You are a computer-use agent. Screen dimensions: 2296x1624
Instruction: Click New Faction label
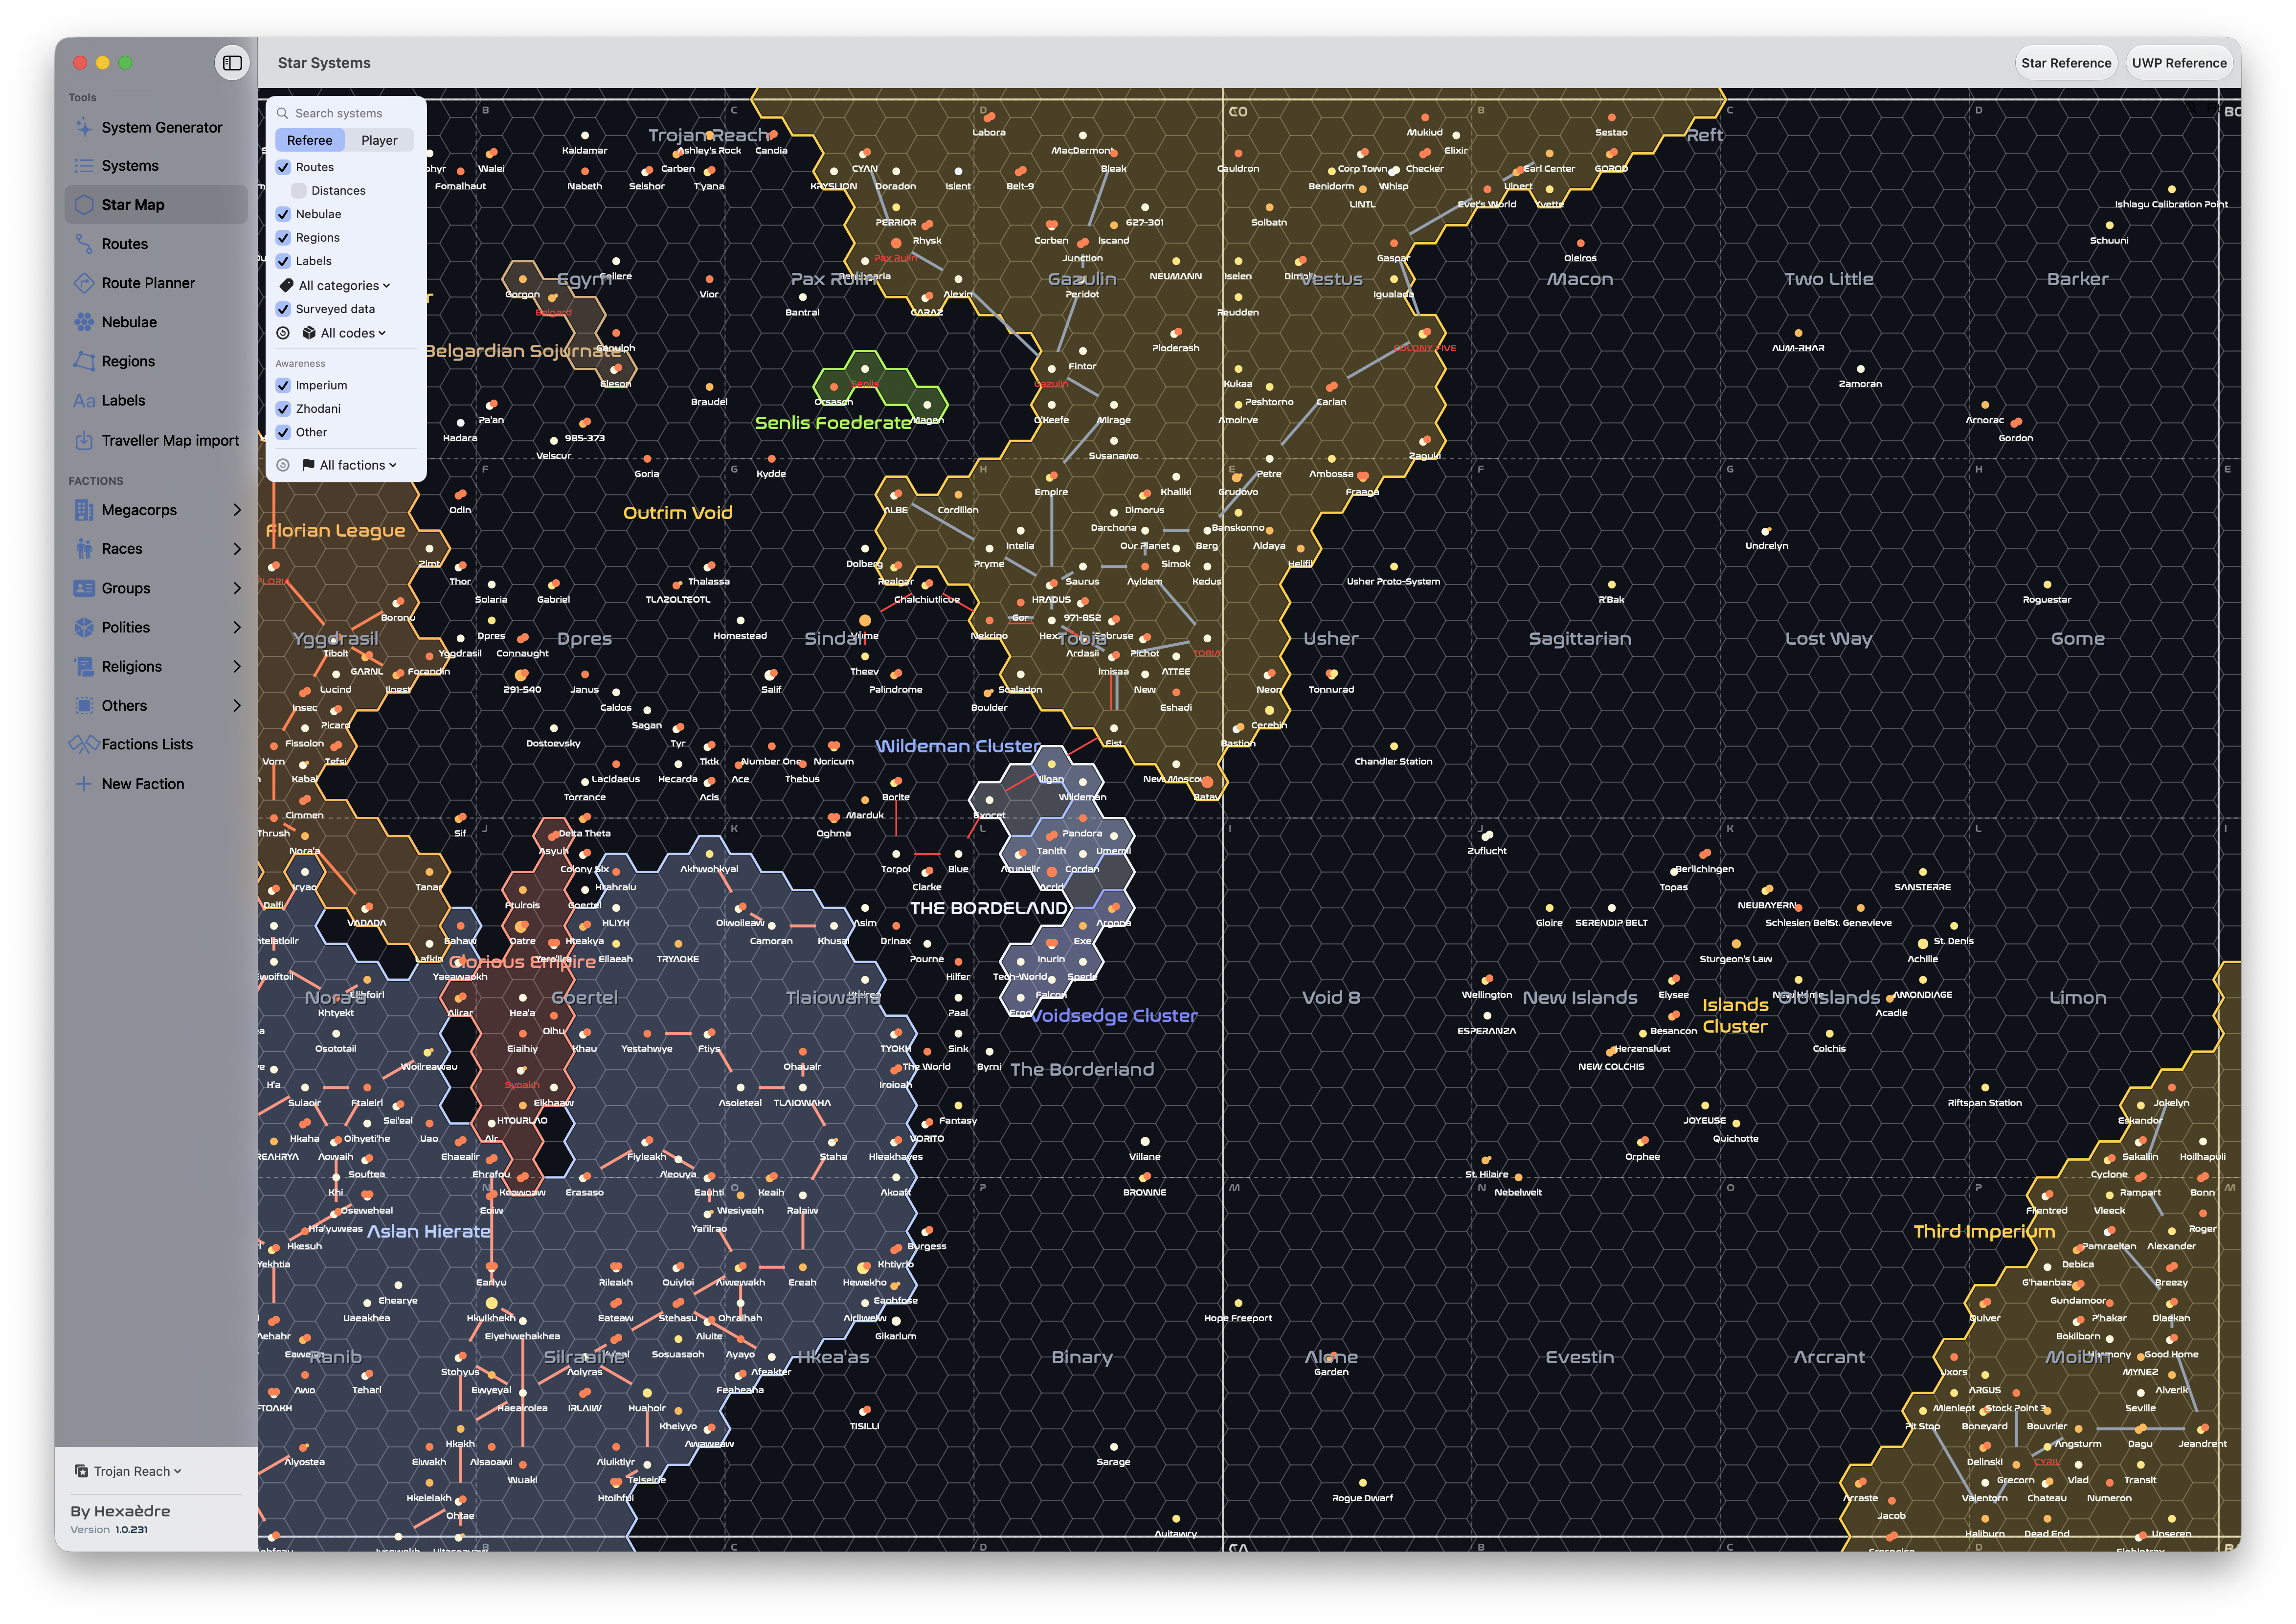coord(143,784)
